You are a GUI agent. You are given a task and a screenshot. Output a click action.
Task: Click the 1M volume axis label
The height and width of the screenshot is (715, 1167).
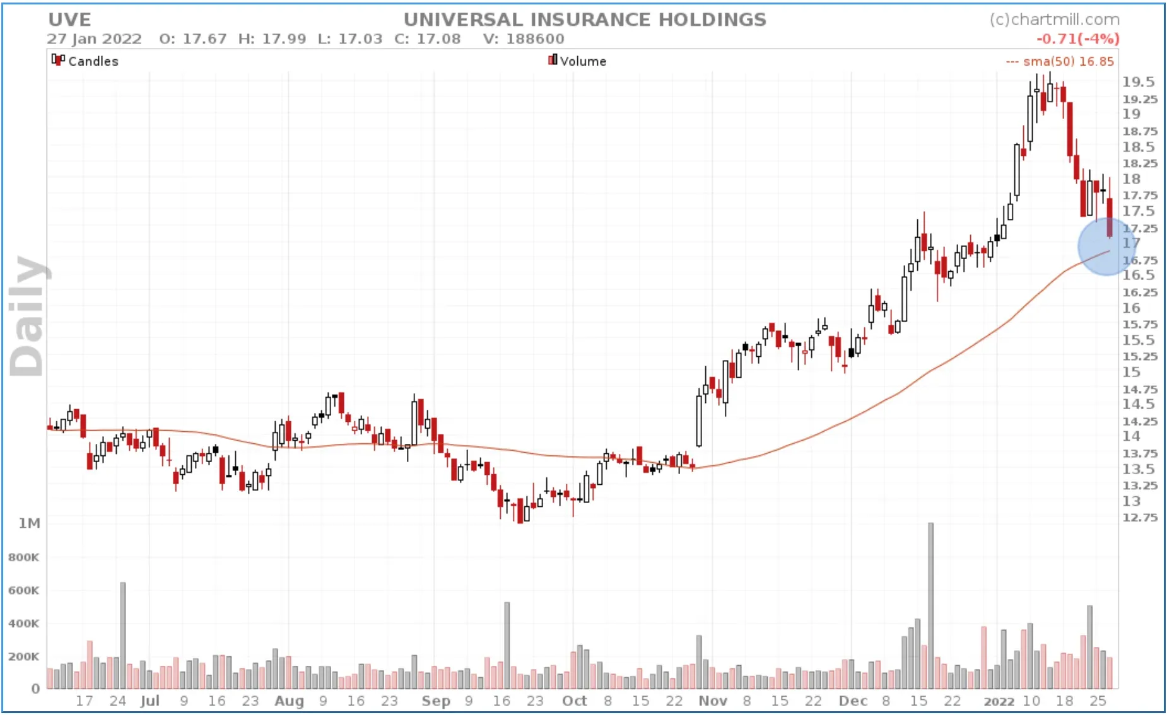[x=29, y=523]
